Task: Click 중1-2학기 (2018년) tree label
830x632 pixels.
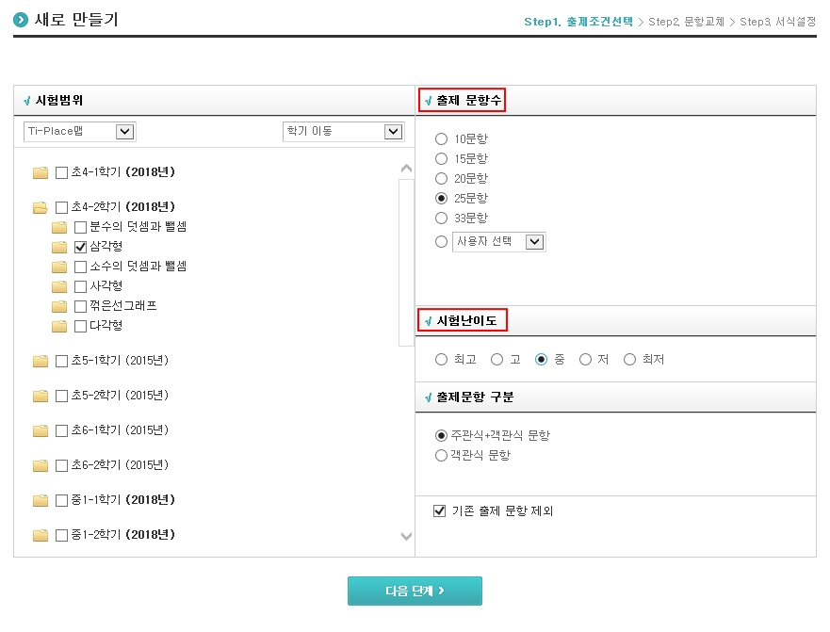Action: (123, 535)
